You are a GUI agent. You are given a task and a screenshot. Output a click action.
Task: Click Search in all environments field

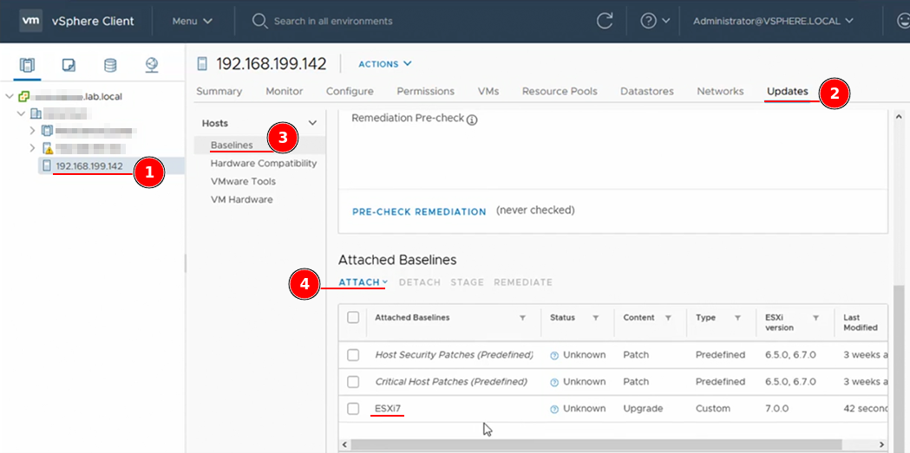pyautogui.click(x=332, y=21)
